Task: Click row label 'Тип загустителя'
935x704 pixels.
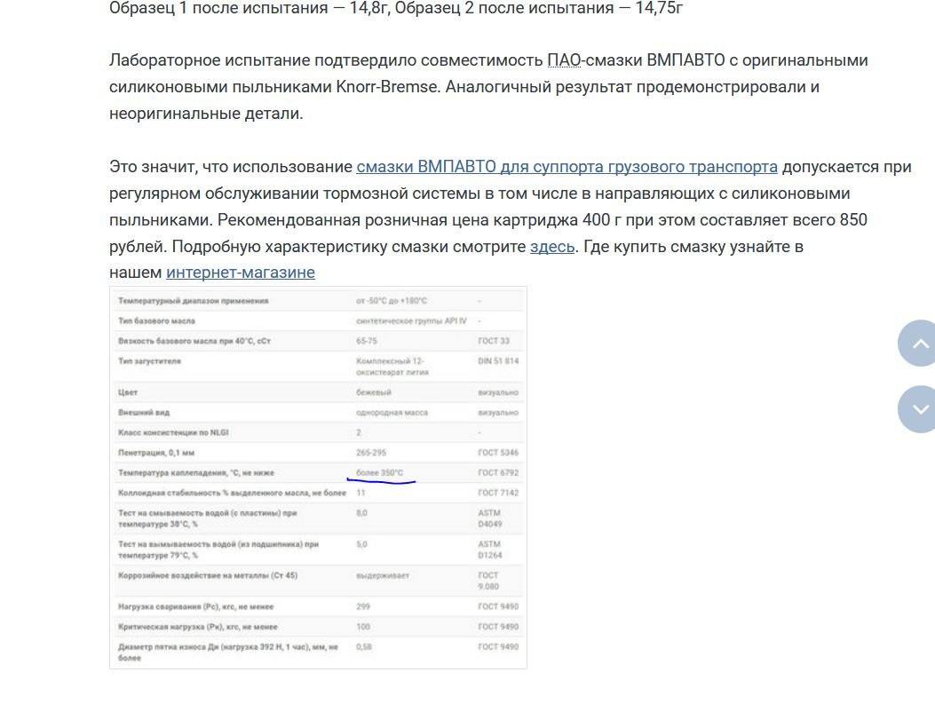Action: click(149, 361)
